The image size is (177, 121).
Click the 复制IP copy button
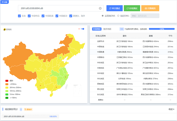point(28,110)
